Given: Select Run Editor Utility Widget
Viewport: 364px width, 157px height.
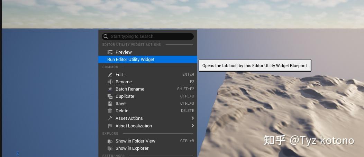Looking at the screenshot, I should (x=148, y=59).
